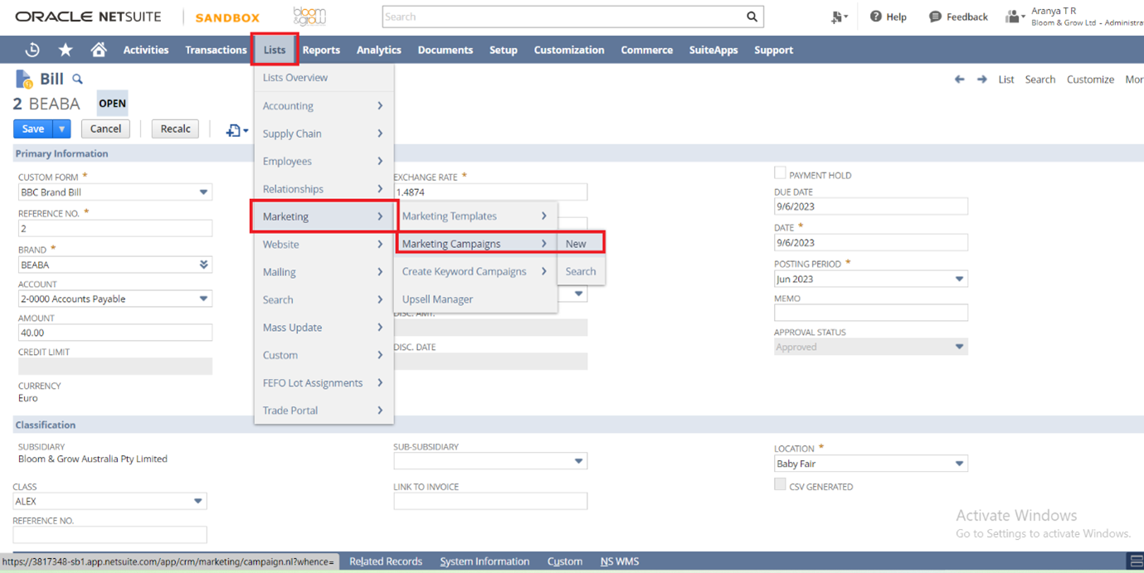Viewport: 1144px width, 573px height.
Task: Click the Save button
Action: (x=33, y=129)
